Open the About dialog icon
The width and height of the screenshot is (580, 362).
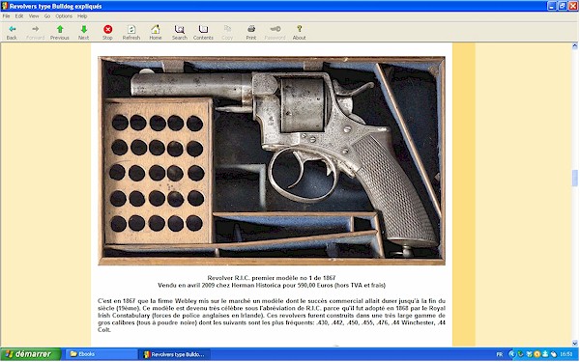pos(300,32)
